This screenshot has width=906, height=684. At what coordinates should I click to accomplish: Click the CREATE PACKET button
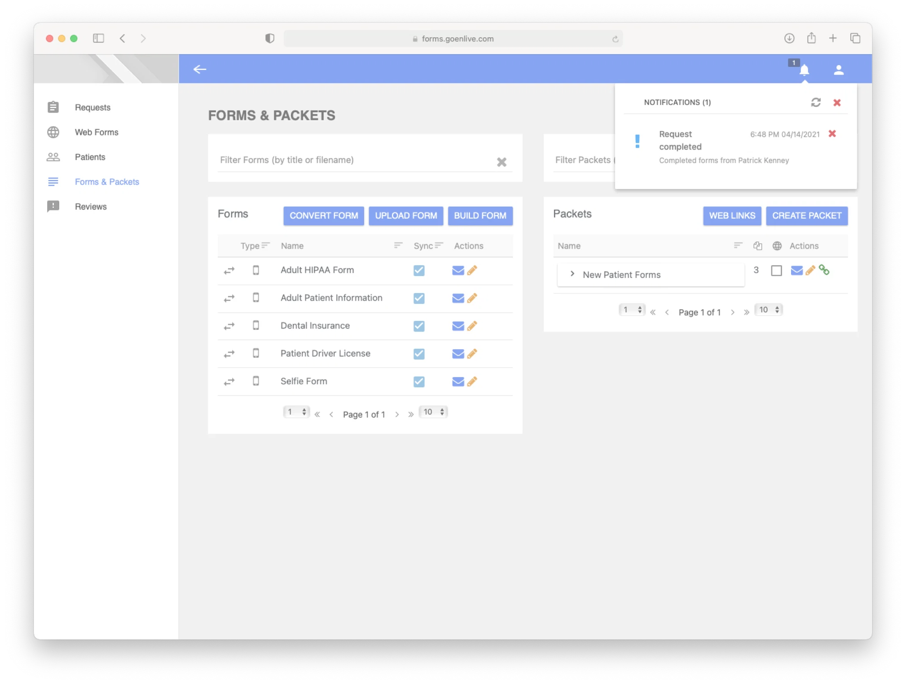click(806, 215)
